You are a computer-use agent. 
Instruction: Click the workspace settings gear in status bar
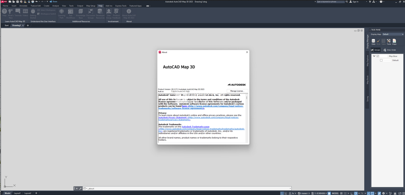383,193
